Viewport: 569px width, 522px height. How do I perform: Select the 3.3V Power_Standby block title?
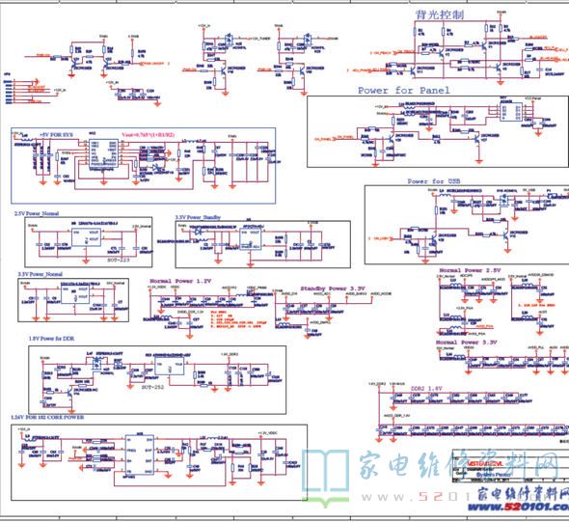(198, 217)
